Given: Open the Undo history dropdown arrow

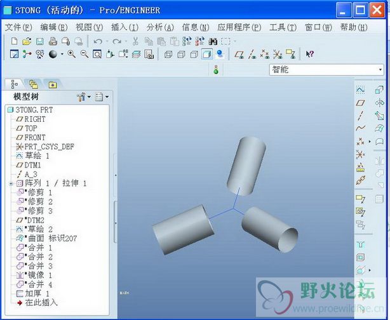Looking at the screenshot, I should tap(107, 41).
